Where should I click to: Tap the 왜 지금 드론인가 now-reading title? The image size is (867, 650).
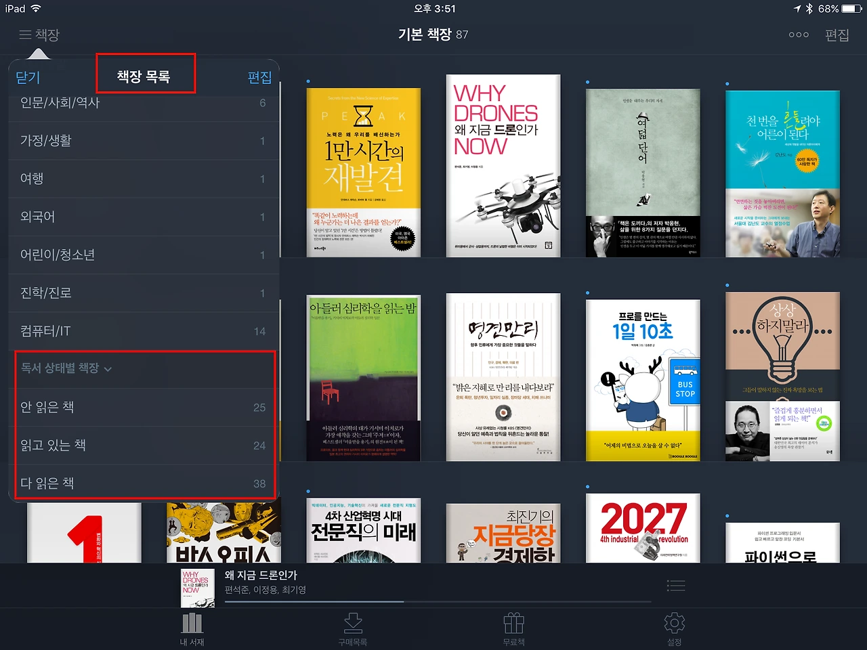pyautogui.click(x=261, y=575)
